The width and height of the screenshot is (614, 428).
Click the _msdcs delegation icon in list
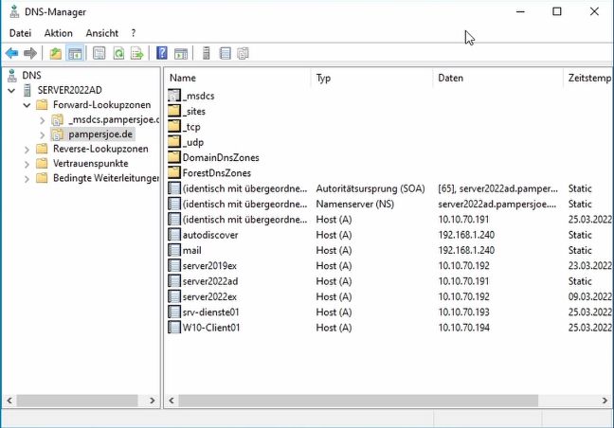click(174, 96)
